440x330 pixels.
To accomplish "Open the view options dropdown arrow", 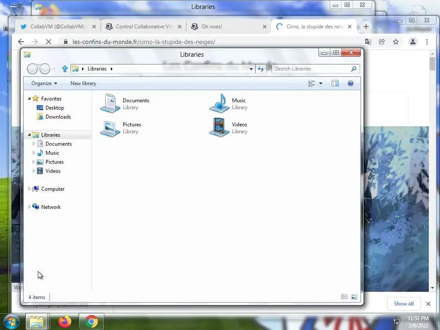I will click(321, 83).
